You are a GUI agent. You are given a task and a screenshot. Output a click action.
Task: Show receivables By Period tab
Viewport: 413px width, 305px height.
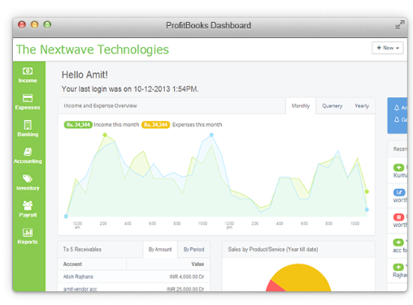point(193,249)
